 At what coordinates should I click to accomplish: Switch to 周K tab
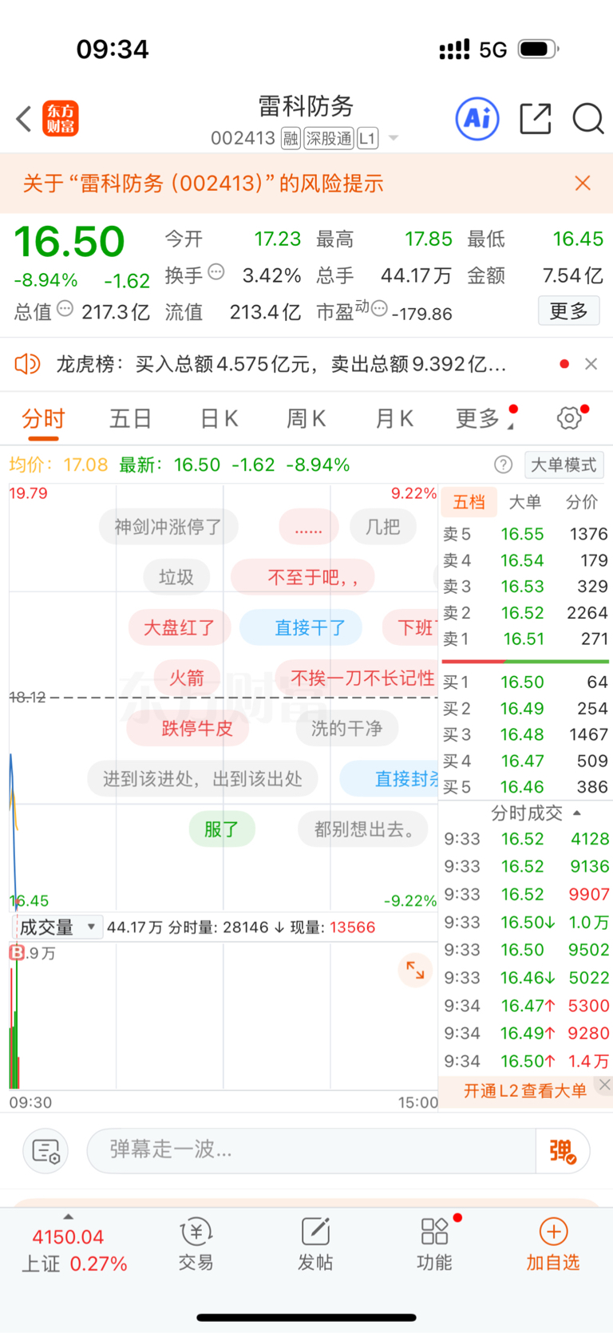tap(306, 418)
